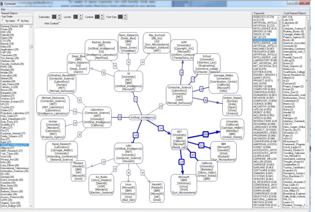This screenshot has width=315, height=212.
Task: Open the File menu
Action: [x=3, y=9]
